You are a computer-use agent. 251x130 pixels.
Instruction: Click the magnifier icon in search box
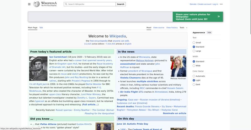(66, 4)
